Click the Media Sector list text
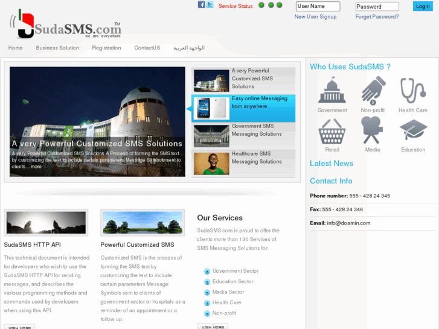439x329 pixels. pos(228,292)
